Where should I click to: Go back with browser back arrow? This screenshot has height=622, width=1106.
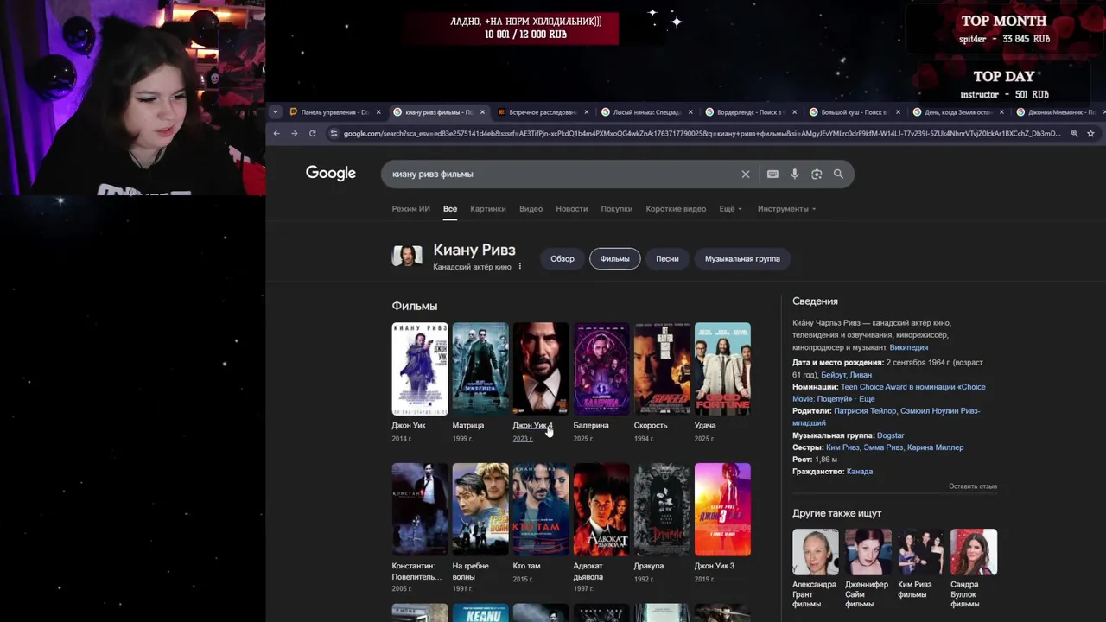pos(276,133)
